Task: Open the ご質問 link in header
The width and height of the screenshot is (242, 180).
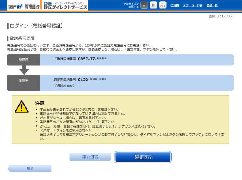Action: click(x=175, y=5)
